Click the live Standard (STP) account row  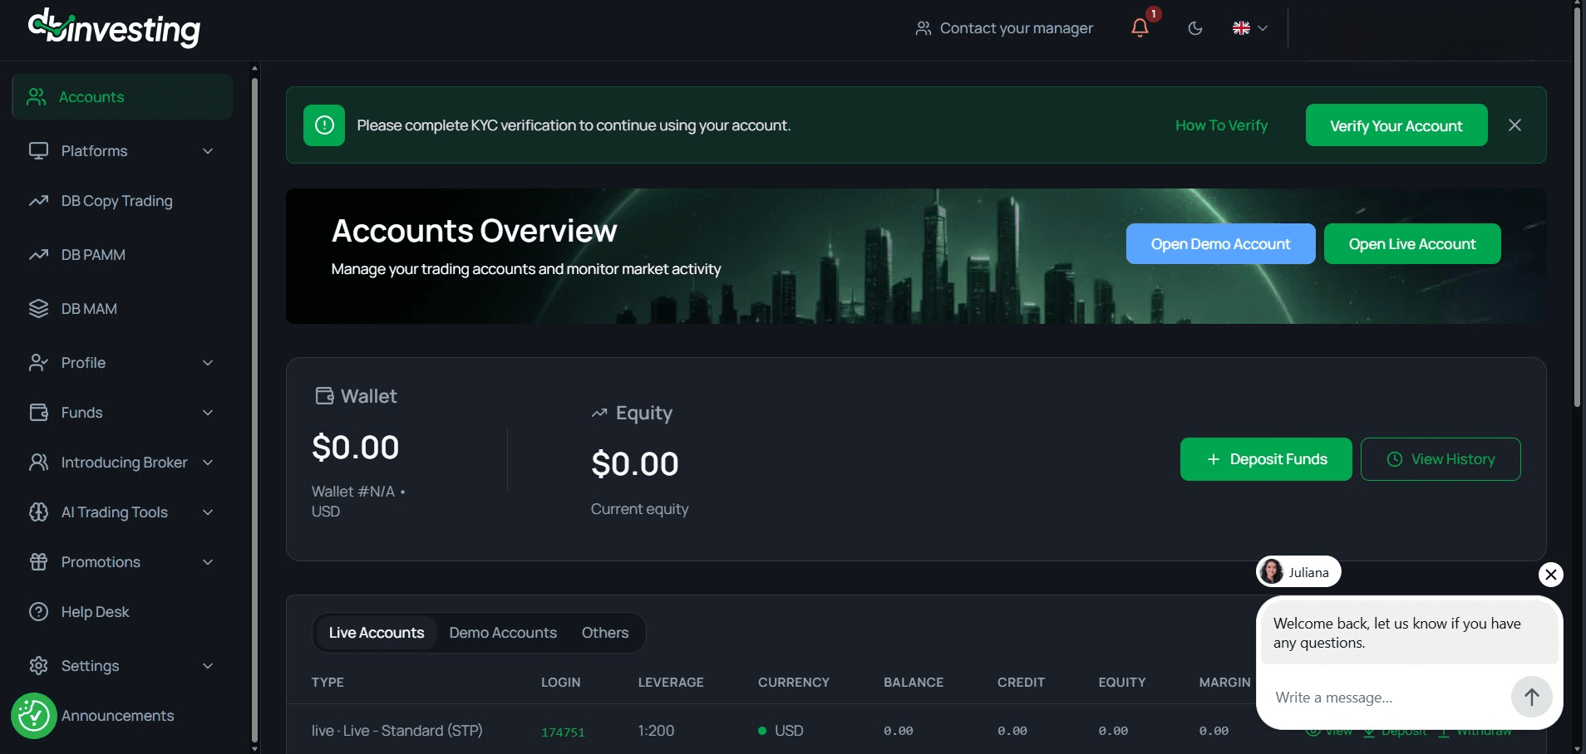point(916,731)
